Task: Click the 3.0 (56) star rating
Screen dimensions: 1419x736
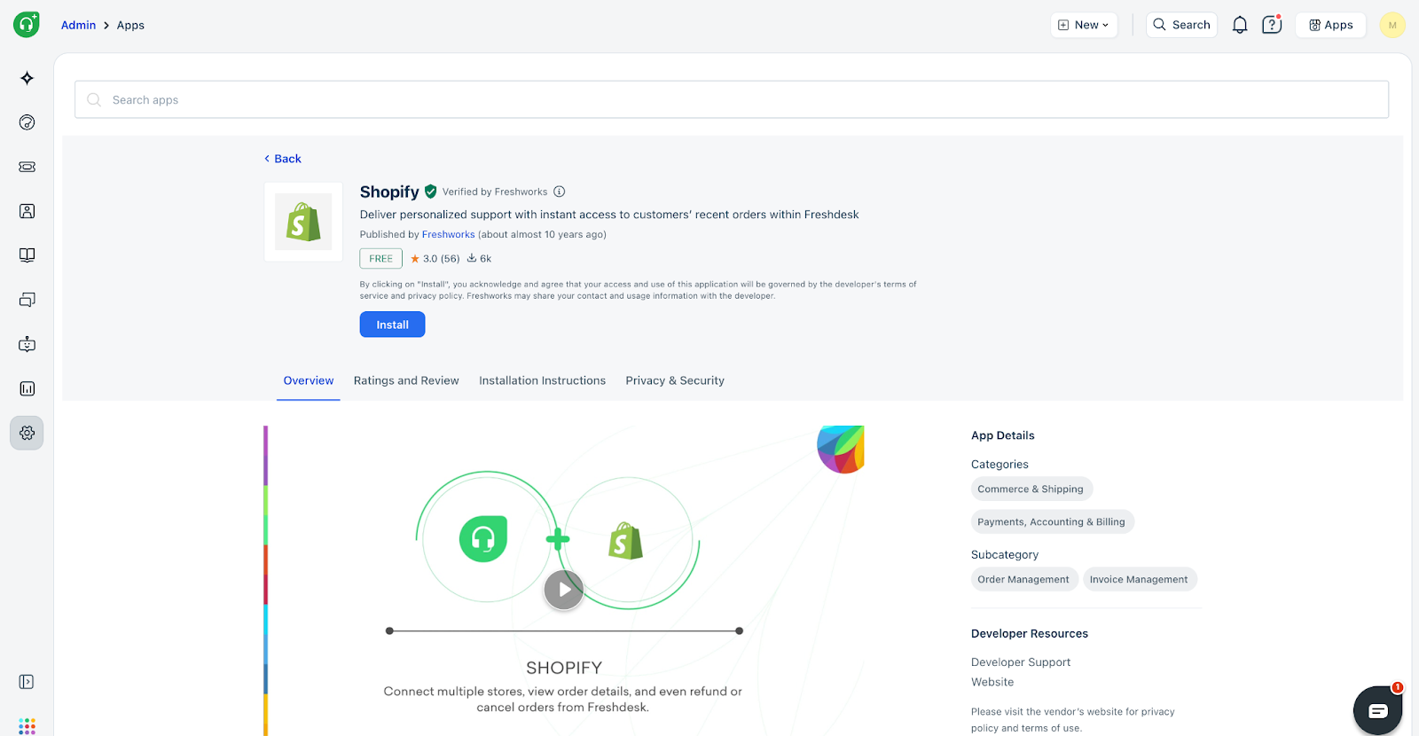Action: click(x=435, y=259)
